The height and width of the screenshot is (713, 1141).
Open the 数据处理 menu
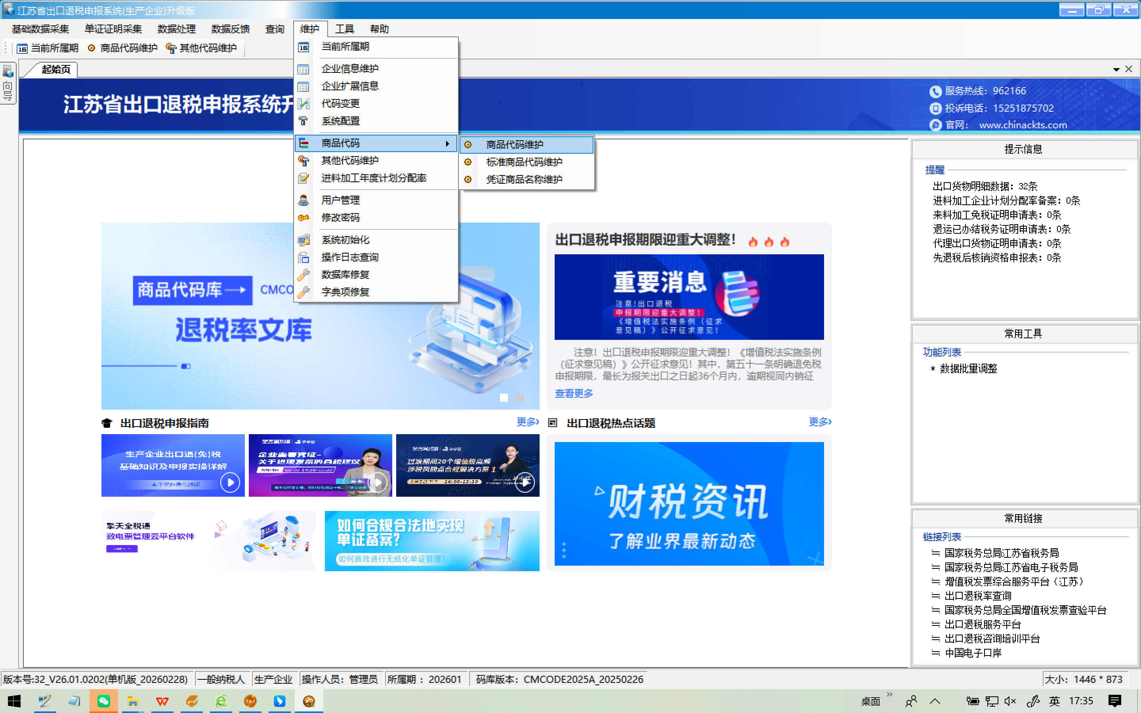[176, 29]
